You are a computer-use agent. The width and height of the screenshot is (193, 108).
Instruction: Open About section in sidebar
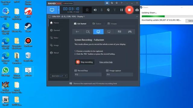tap(54, 53)
